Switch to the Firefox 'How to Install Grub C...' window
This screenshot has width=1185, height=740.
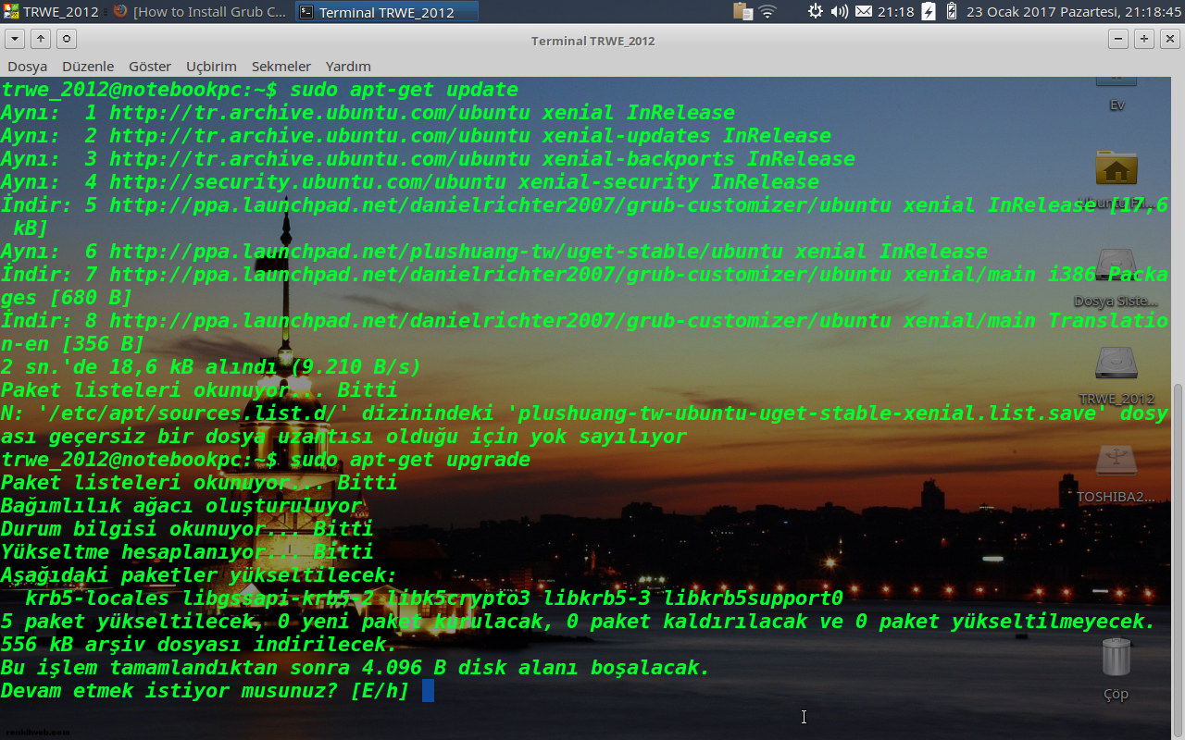click(x=200, y=12)
